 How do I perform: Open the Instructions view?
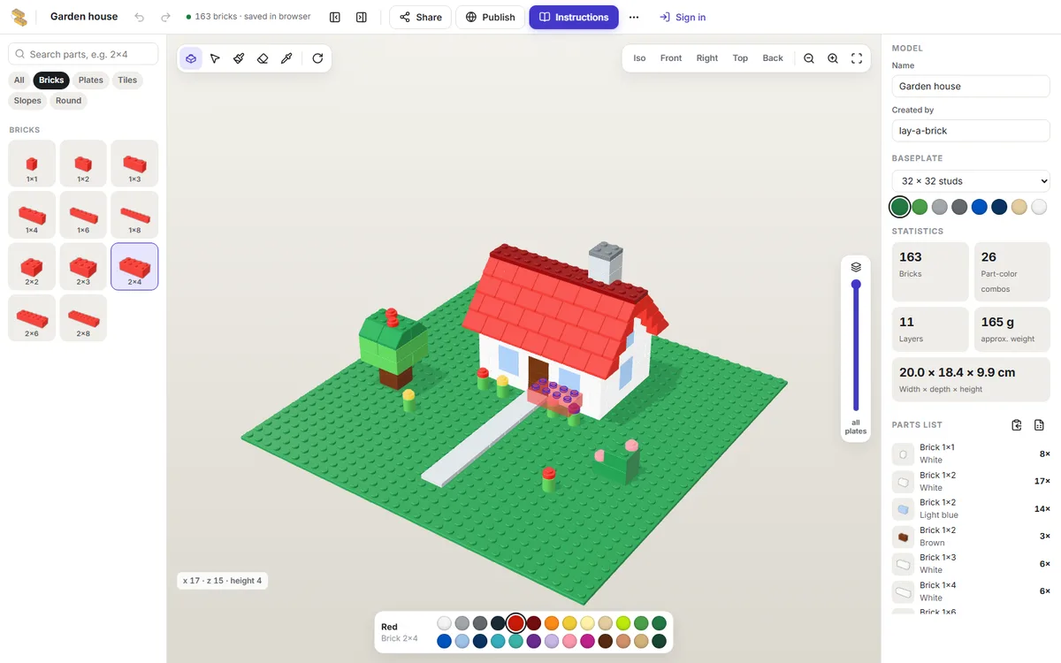(x=574, y=17)
